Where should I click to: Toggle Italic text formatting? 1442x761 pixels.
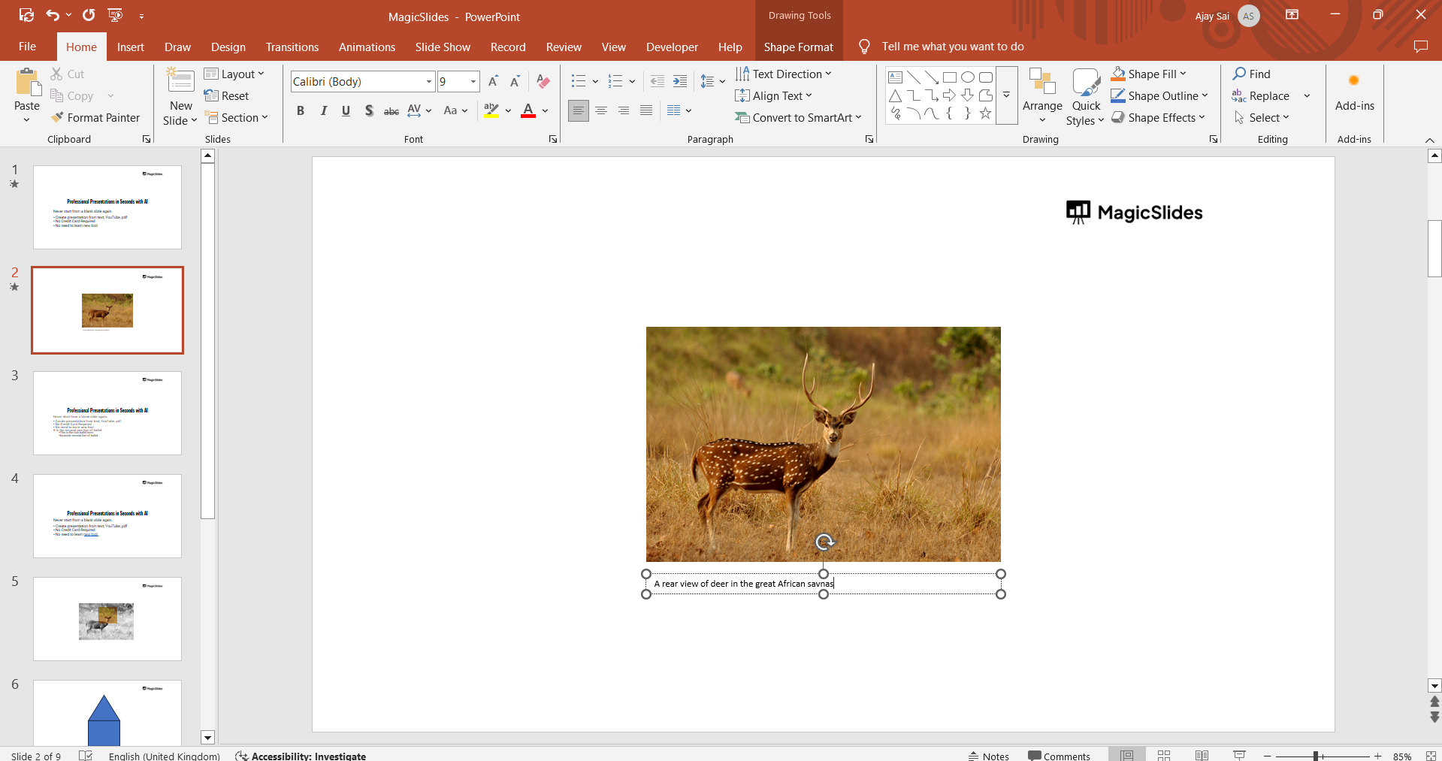(x=323, y=111)
